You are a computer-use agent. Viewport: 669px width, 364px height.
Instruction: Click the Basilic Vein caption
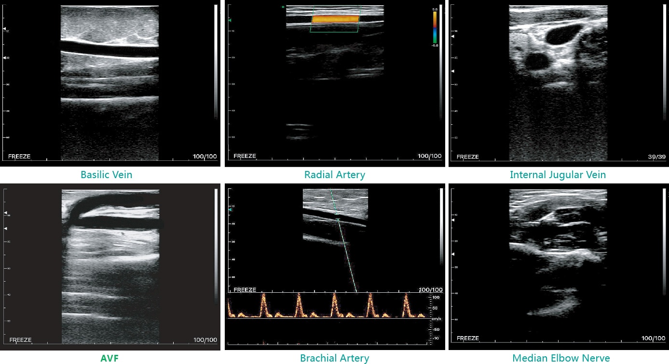point(107,175)
